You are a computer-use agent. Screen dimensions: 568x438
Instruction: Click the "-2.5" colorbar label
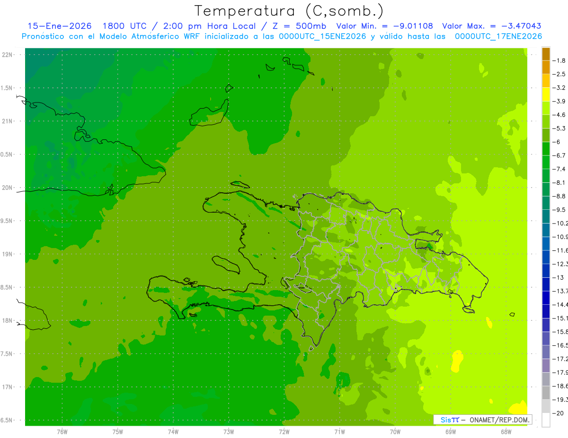559,74
